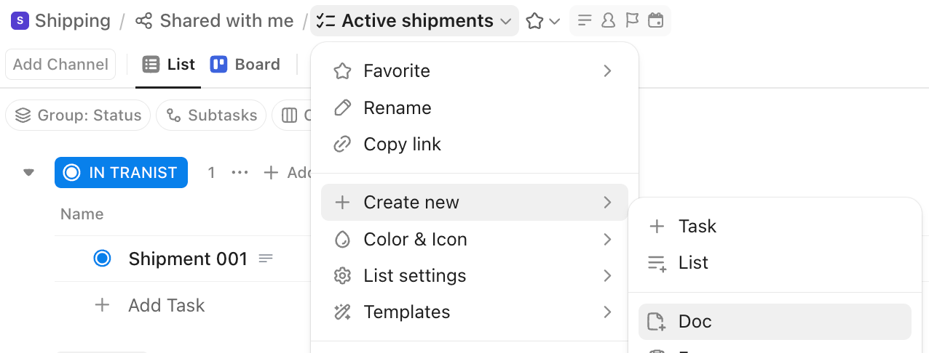Switch to the Board view tab
Image resolution: width=929 pixels, height=353 pixels.
coord(245,65)
